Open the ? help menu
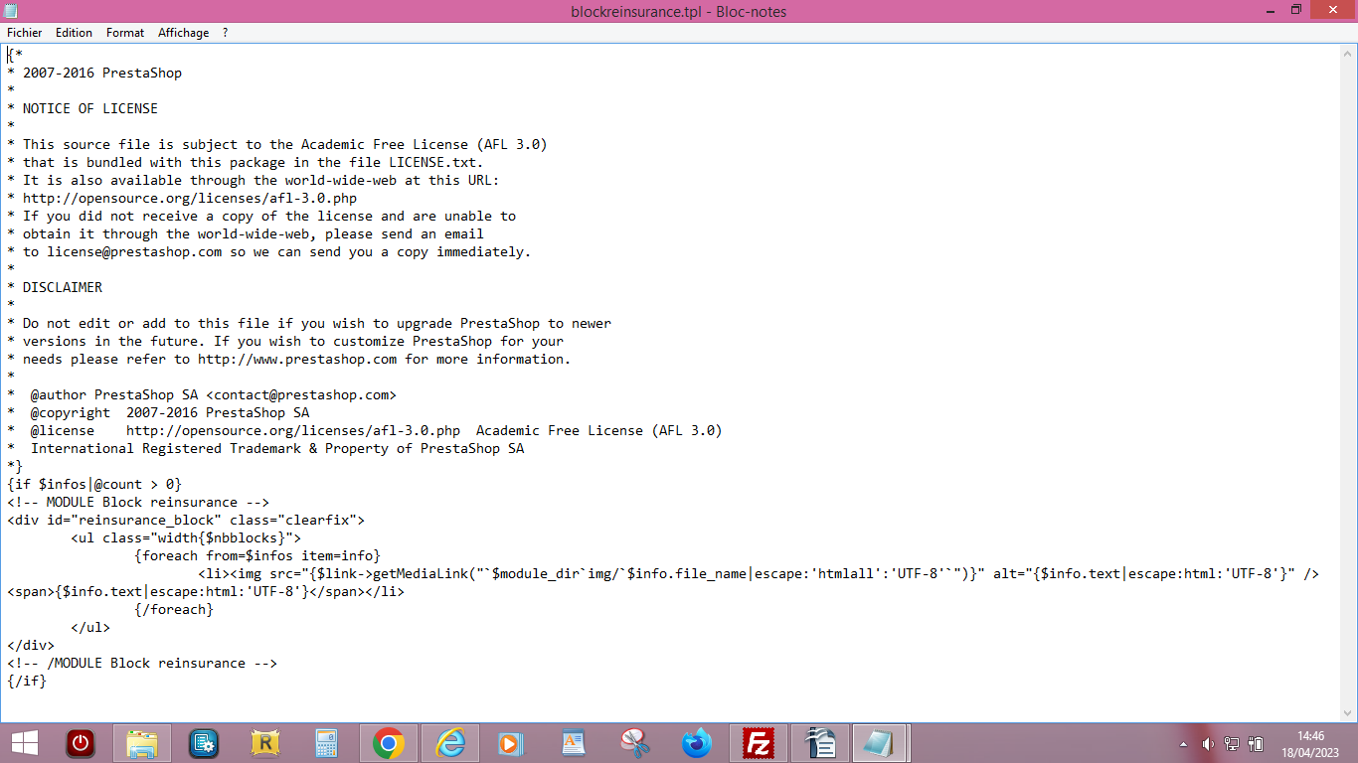Viewport: 1358px width, 763px height. (226, 33)
